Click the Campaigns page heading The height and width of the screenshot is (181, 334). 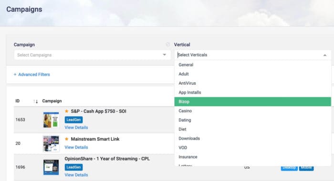(x=24, y=10)
